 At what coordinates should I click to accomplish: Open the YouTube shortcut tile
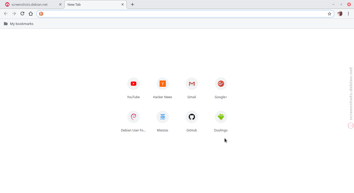pyautogui.click(x=133, y=88)
